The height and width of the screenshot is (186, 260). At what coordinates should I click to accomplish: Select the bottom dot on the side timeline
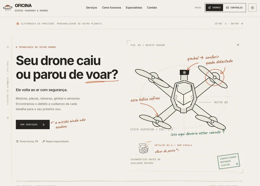(8, 118)
